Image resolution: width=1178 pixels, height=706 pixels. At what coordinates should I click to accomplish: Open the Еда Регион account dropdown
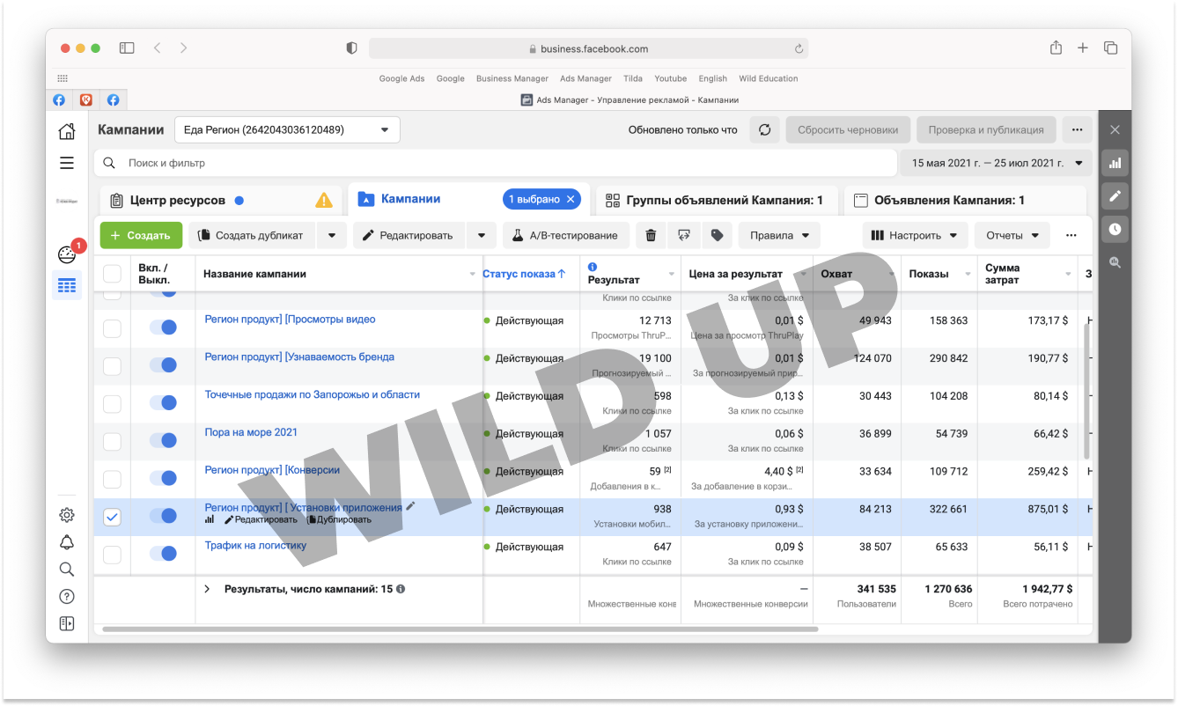pyautogui.click(x=287, y=129)
